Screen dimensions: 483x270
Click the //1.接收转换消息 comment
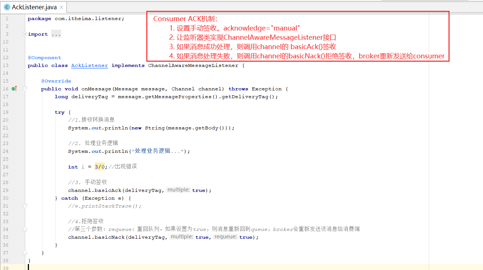tap(91, 120)
